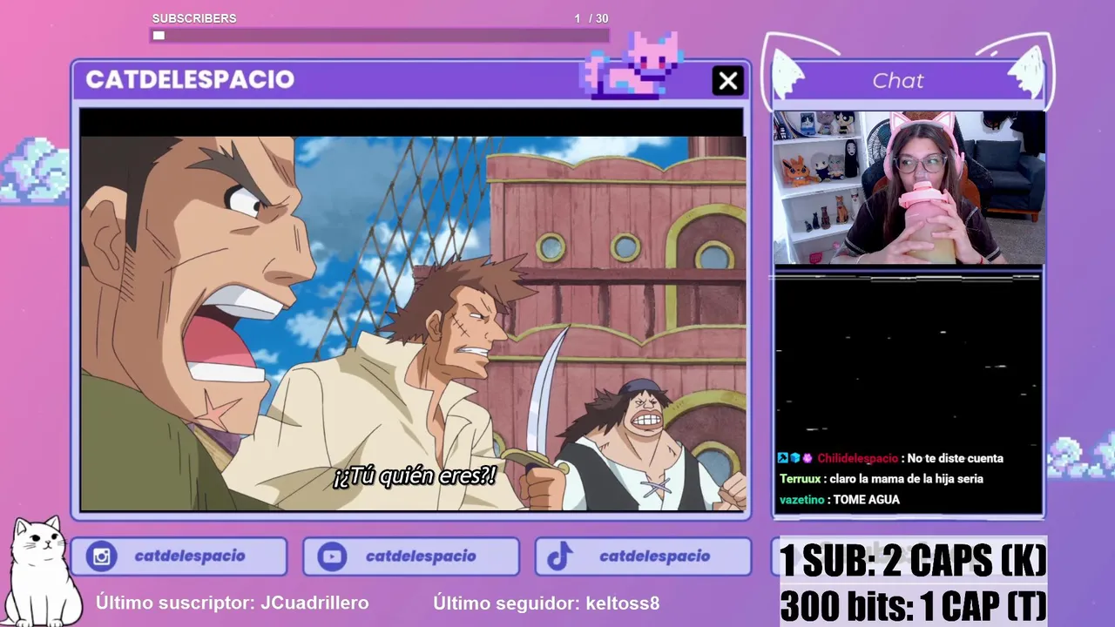Screen dimensions: 1115x627
Task: Click the streamer webcam feed
Action: 909,187
